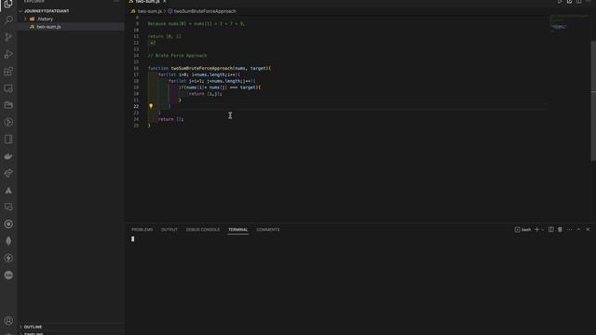
Task: Open the new terminal launch profile dropdown
Action: pos(543,230)
